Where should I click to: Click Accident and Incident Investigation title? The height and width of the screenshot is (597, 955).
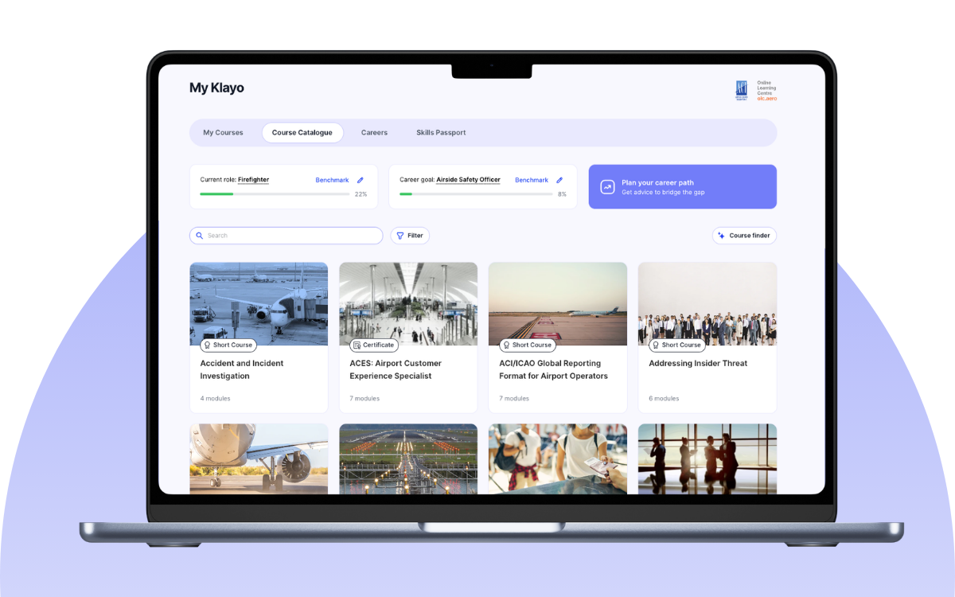click(242, 369)
